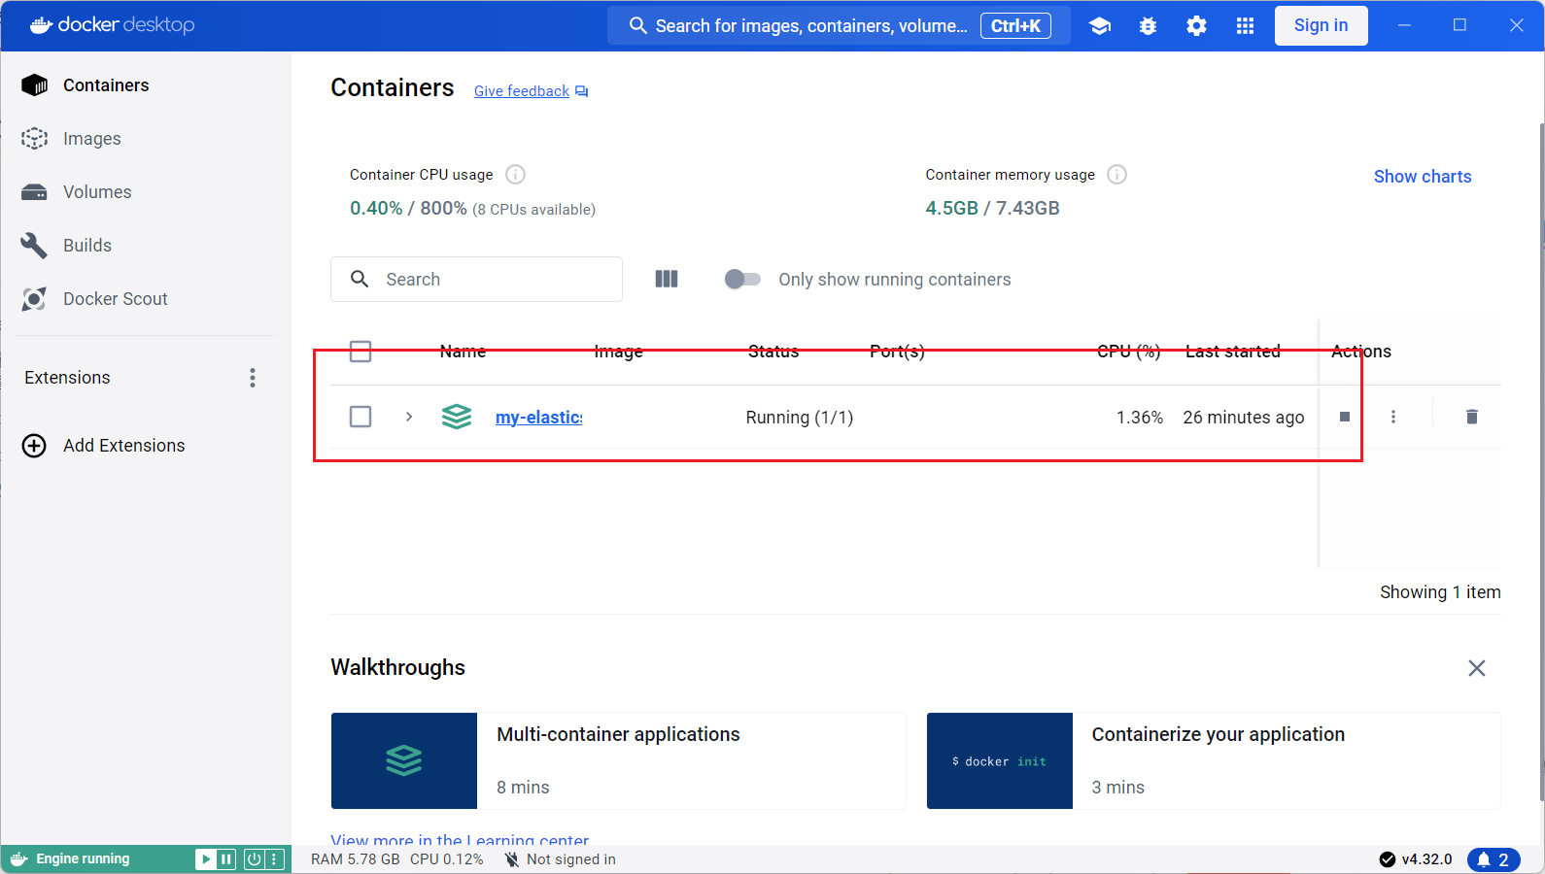Click the Docker Desktop whale logo
Image resolution: width=1545 pixels, height=874 pixels.
click(41, 25)
